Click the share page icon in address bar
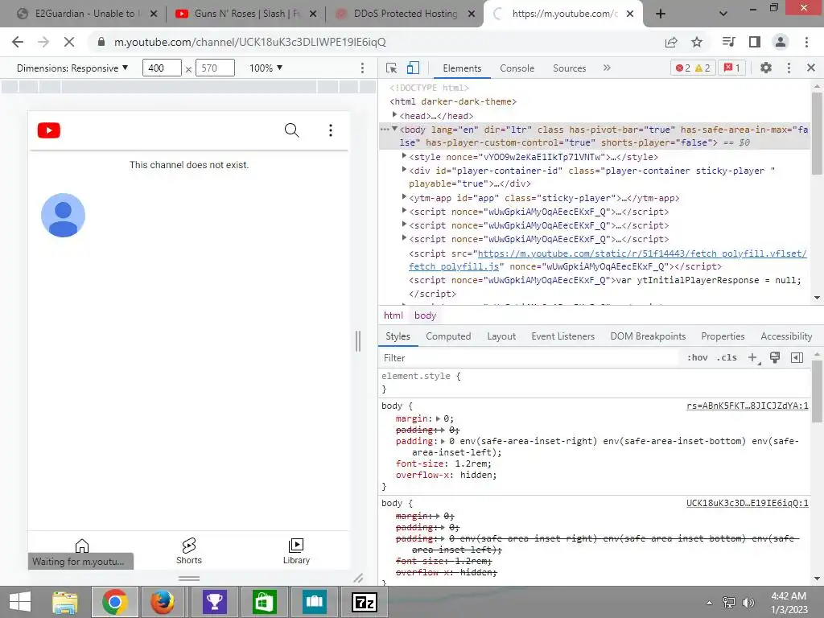 tap(671, 42)
